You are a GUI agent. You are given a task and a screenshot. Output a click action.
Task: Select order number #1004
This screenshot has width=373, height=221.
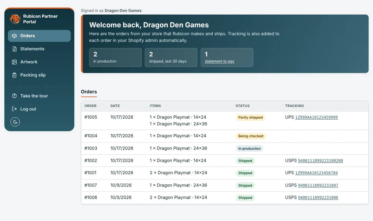(91, 136)
